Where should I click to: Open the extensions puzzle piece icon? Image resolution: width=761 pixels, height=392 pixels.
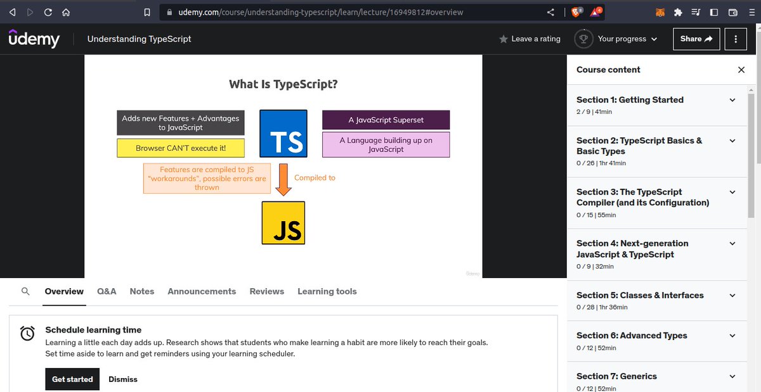coord(679,12)
